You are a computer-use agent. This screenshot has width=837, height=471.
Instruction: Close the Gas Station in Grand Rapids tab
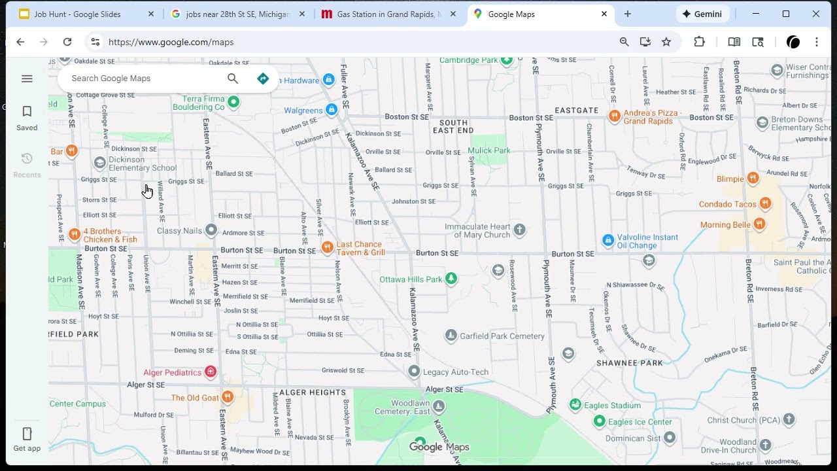click(453, 14)
